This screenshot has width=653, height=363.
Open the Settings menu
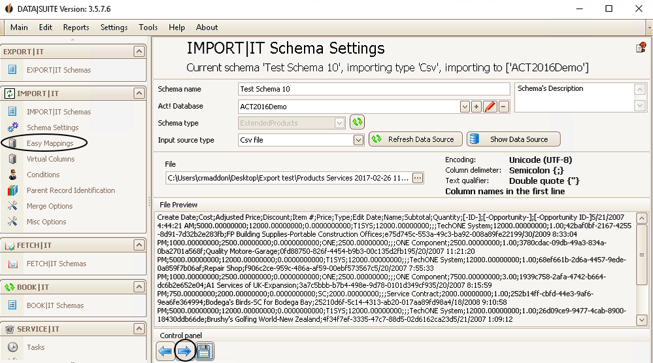(x=114, y=27)
